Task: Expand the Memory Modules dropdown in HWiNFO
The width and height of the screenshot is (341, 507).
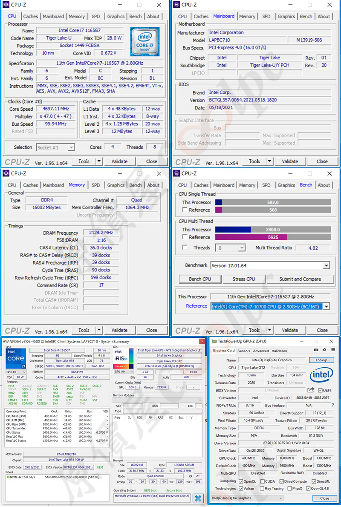Action: tap(157, 400)
